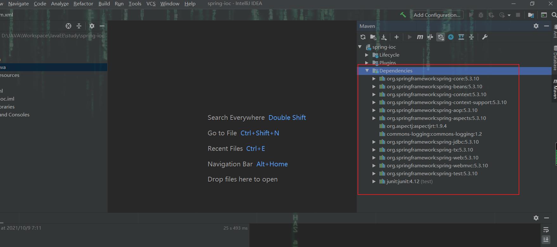Collapse all nodes in Maven panel
This screenshot has height=247, width=557.
tap(471, 37)
